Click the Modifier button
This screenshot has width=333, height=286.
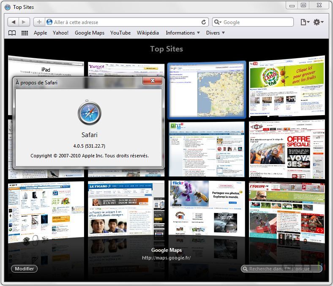pyautogui.click(x=24, y=269)
